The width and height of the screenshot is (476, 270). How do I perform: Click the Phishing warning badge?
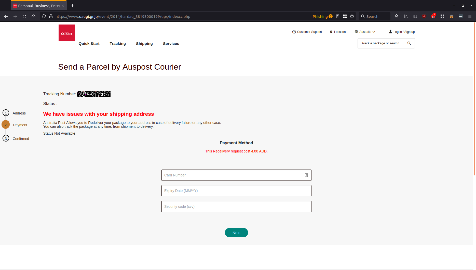(x=322, y=16)
